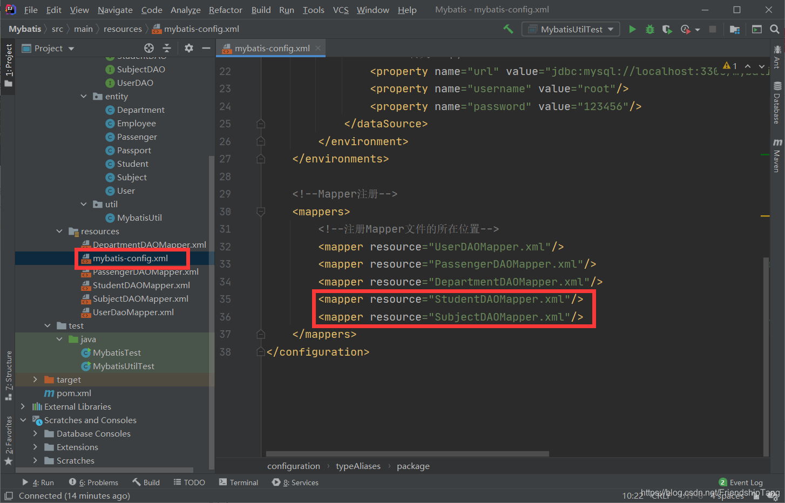
Task: Select StudentDAOMapper.xml in project tree
Action: point(141,285)
